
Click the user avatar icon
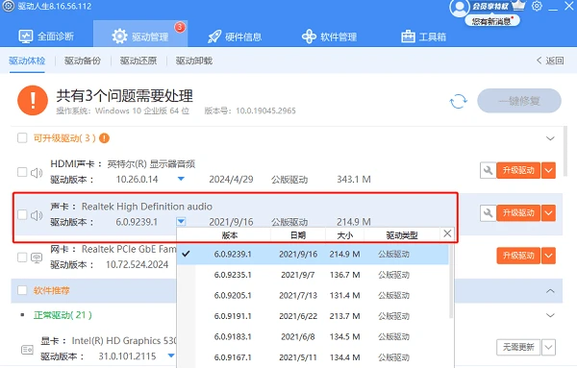(459, 8)
